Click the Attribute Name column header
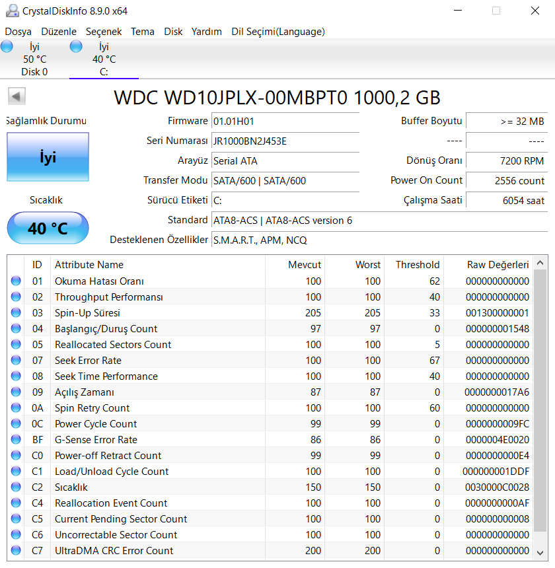The width and height of the screenshot is (555, 568). tap(158, 264)
